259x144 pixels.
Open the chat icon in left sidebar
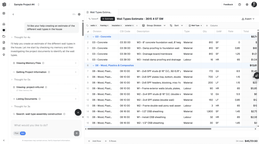4,30
